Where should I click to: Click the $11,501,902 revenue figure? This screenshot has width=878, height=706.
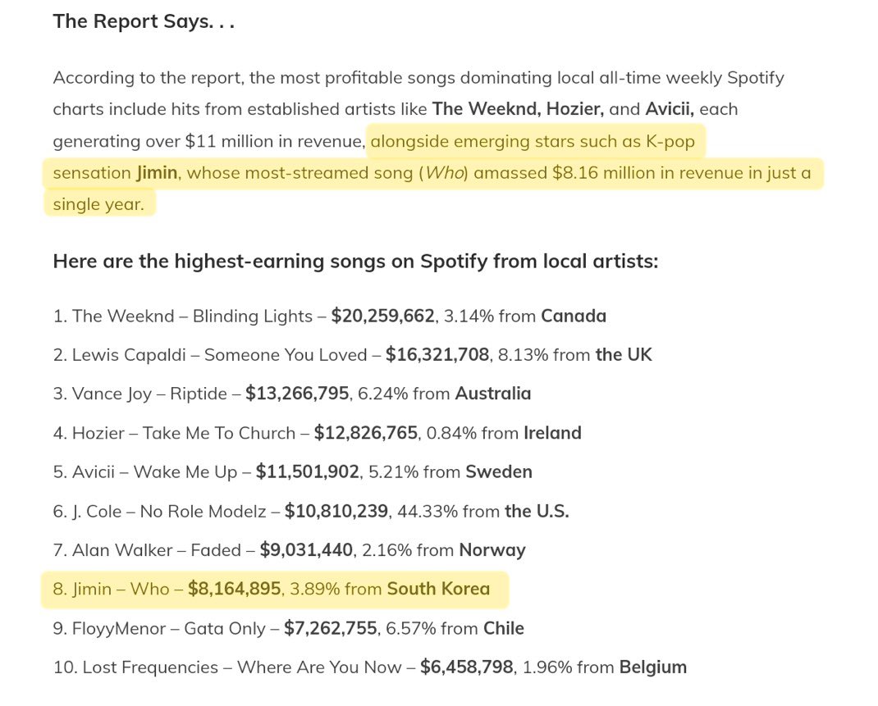[308, 472]
